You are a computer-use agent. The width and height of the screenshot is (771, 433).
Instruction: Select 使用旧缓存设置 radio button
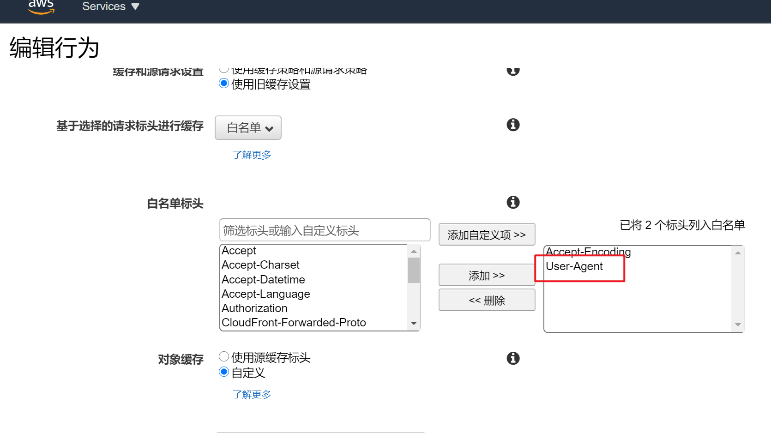click(x=224, y=84)
